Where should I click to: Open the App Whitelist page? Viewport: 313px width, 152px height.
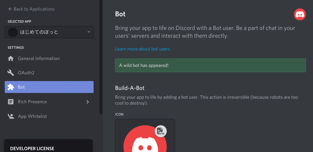49,116
